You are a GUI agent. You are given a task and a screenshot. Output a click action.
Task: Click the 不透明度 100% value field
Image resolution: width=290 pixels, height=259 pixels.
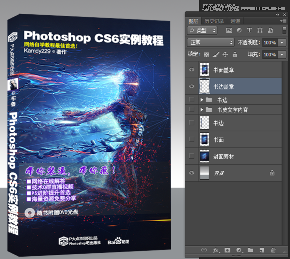point(270,43)
